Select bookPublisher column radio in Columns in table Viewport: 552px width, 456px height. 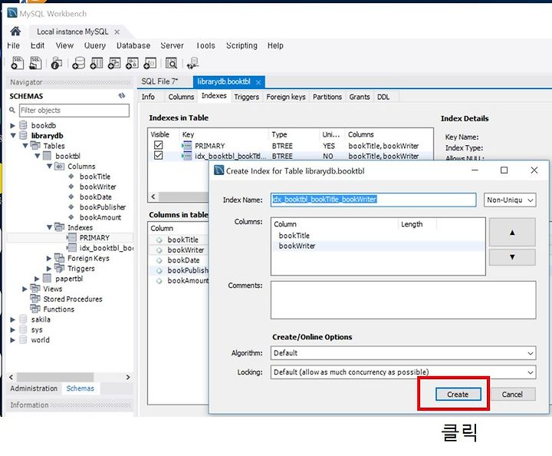click(159, 270)
